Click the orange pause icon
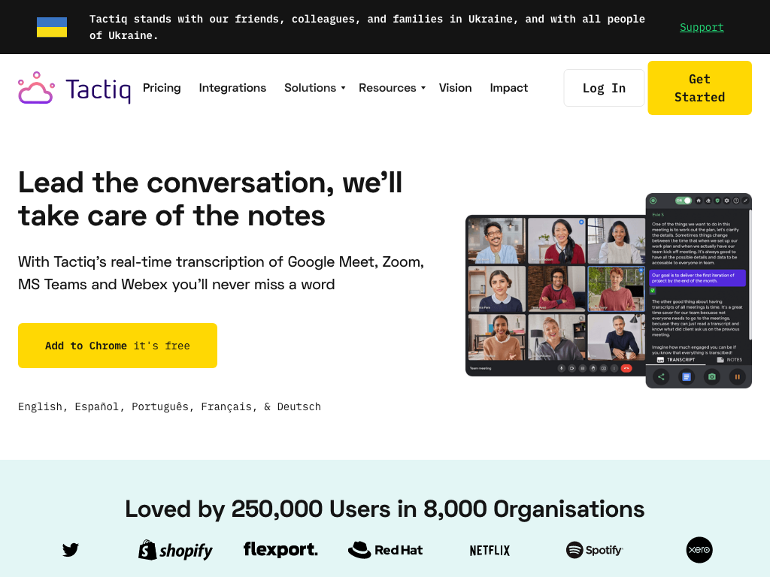Screen dimensions: 770x577 (x=737, y=377)
